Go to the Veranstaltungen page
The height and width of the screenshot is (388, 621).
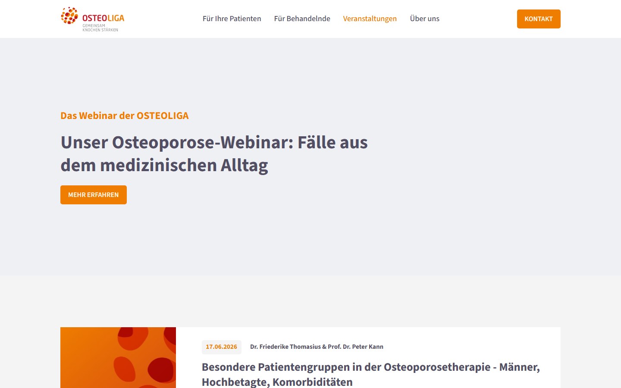pyautogui.click(x=370, y=19)
